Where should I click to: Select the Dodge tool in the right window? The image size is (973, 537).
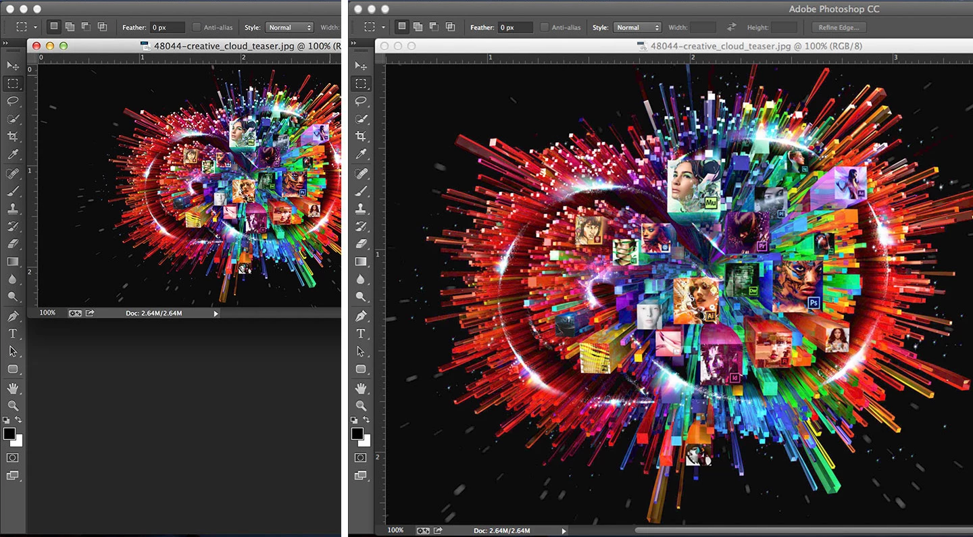coord(361,297)
